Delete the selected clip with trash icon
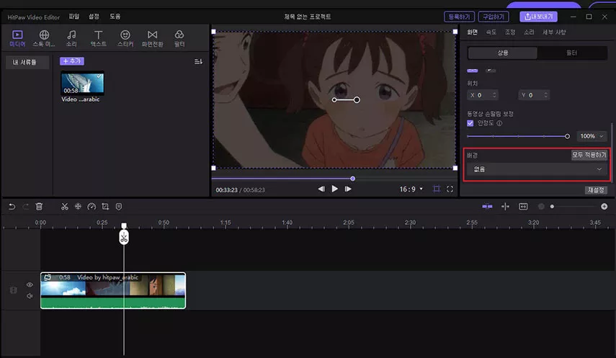Screen dimensions: 616x358 39,206
